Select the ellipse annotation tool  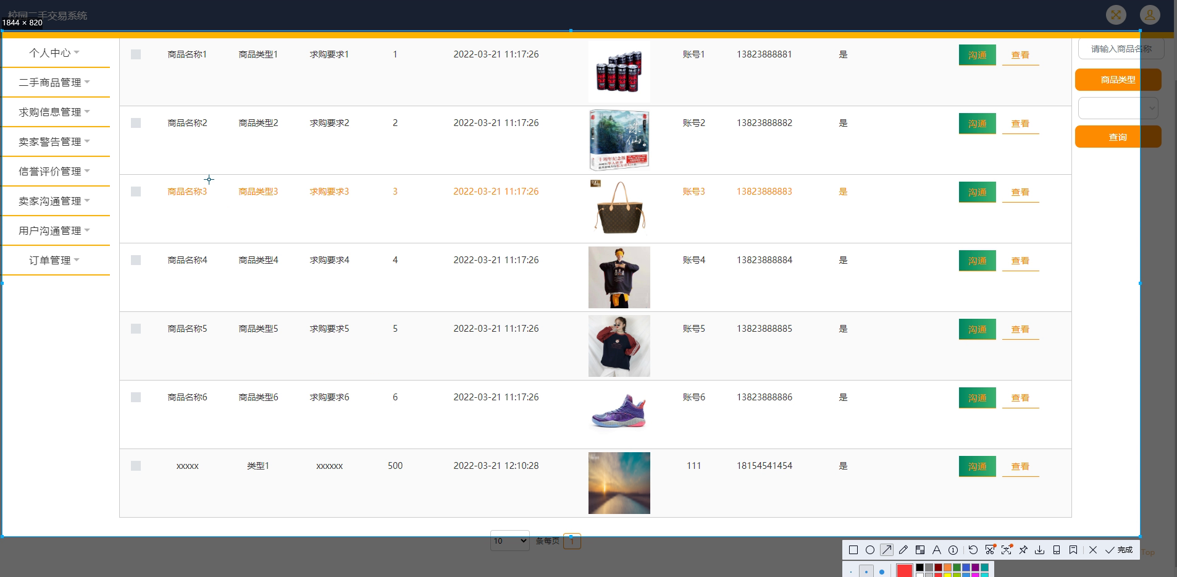tap(870, 550)
